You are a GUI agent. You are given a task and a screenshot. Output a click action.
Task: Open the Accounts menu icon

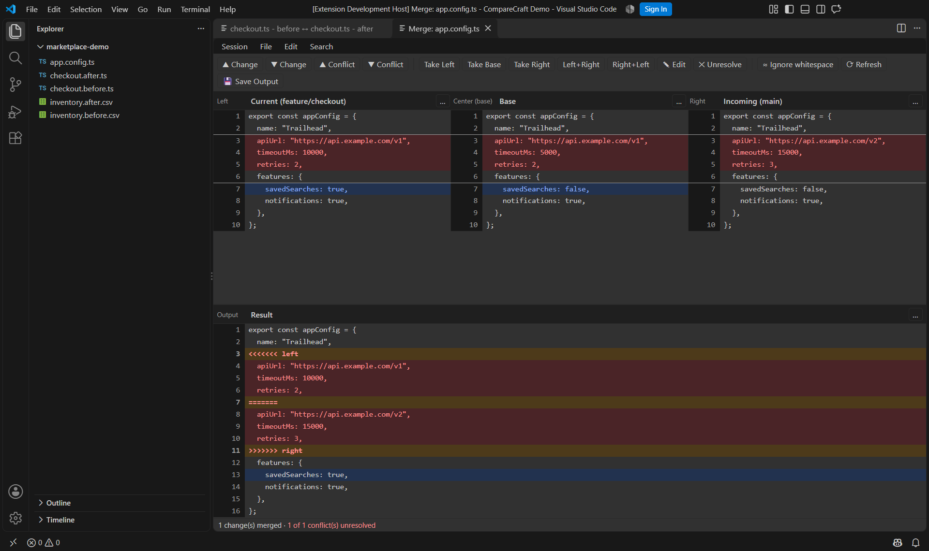coord(15,492)
